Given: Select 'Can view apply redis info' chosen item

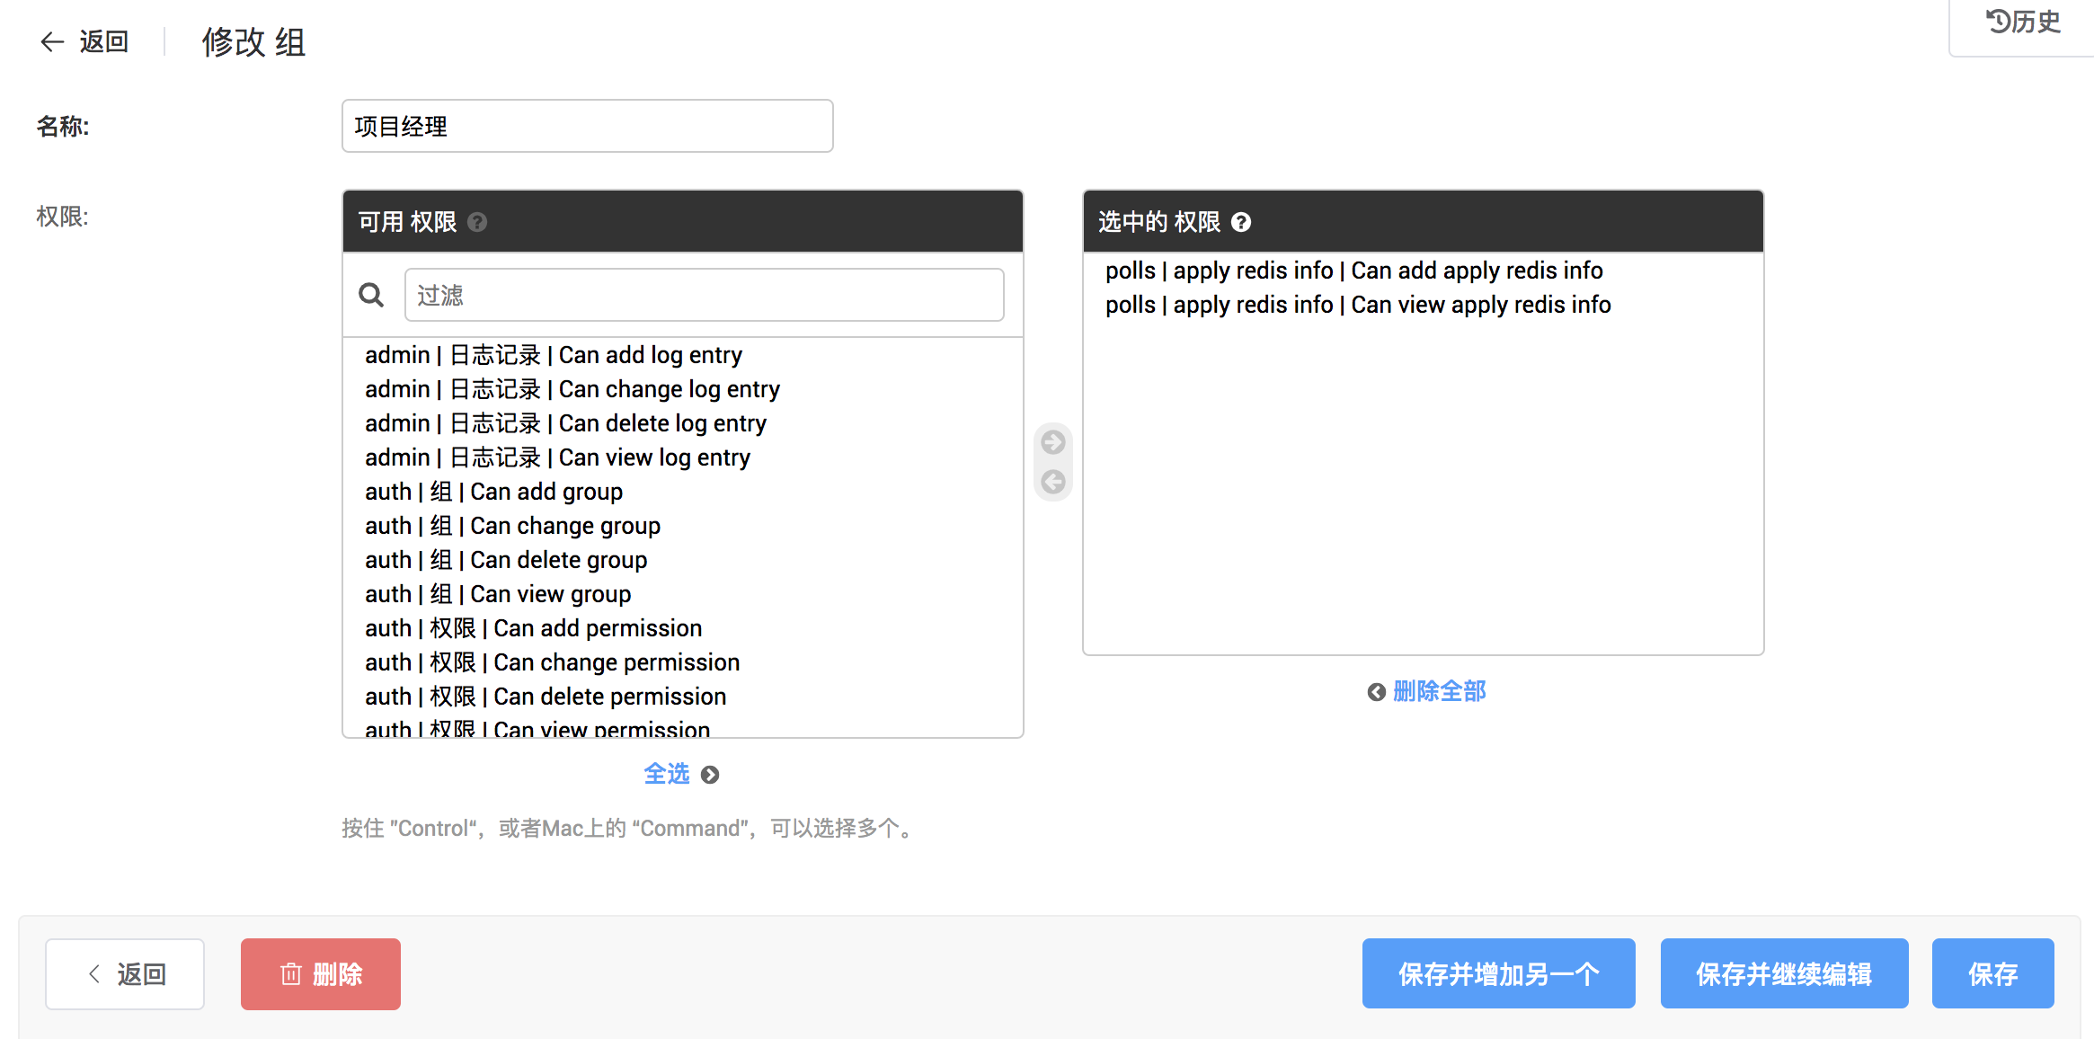Looking at the screenshot, I should pyautogui.click(x=1357, y=305).
